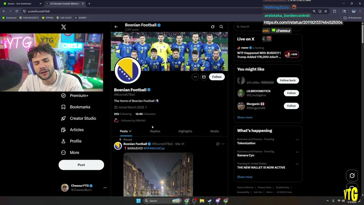The width and height of the screenshot is (364, 205).
Task: Open Grok icon in profile header
Action: [213, 27]
